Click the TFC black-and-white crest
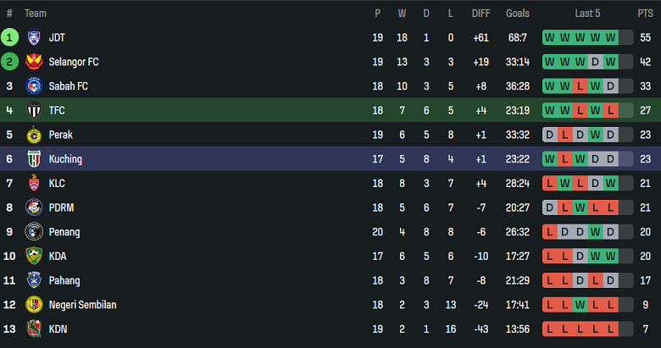 (x=34, y=110)
